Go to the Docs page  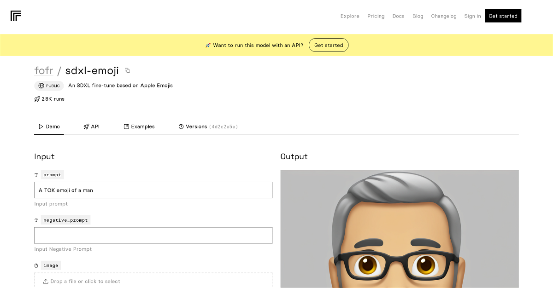click(399, 16)
